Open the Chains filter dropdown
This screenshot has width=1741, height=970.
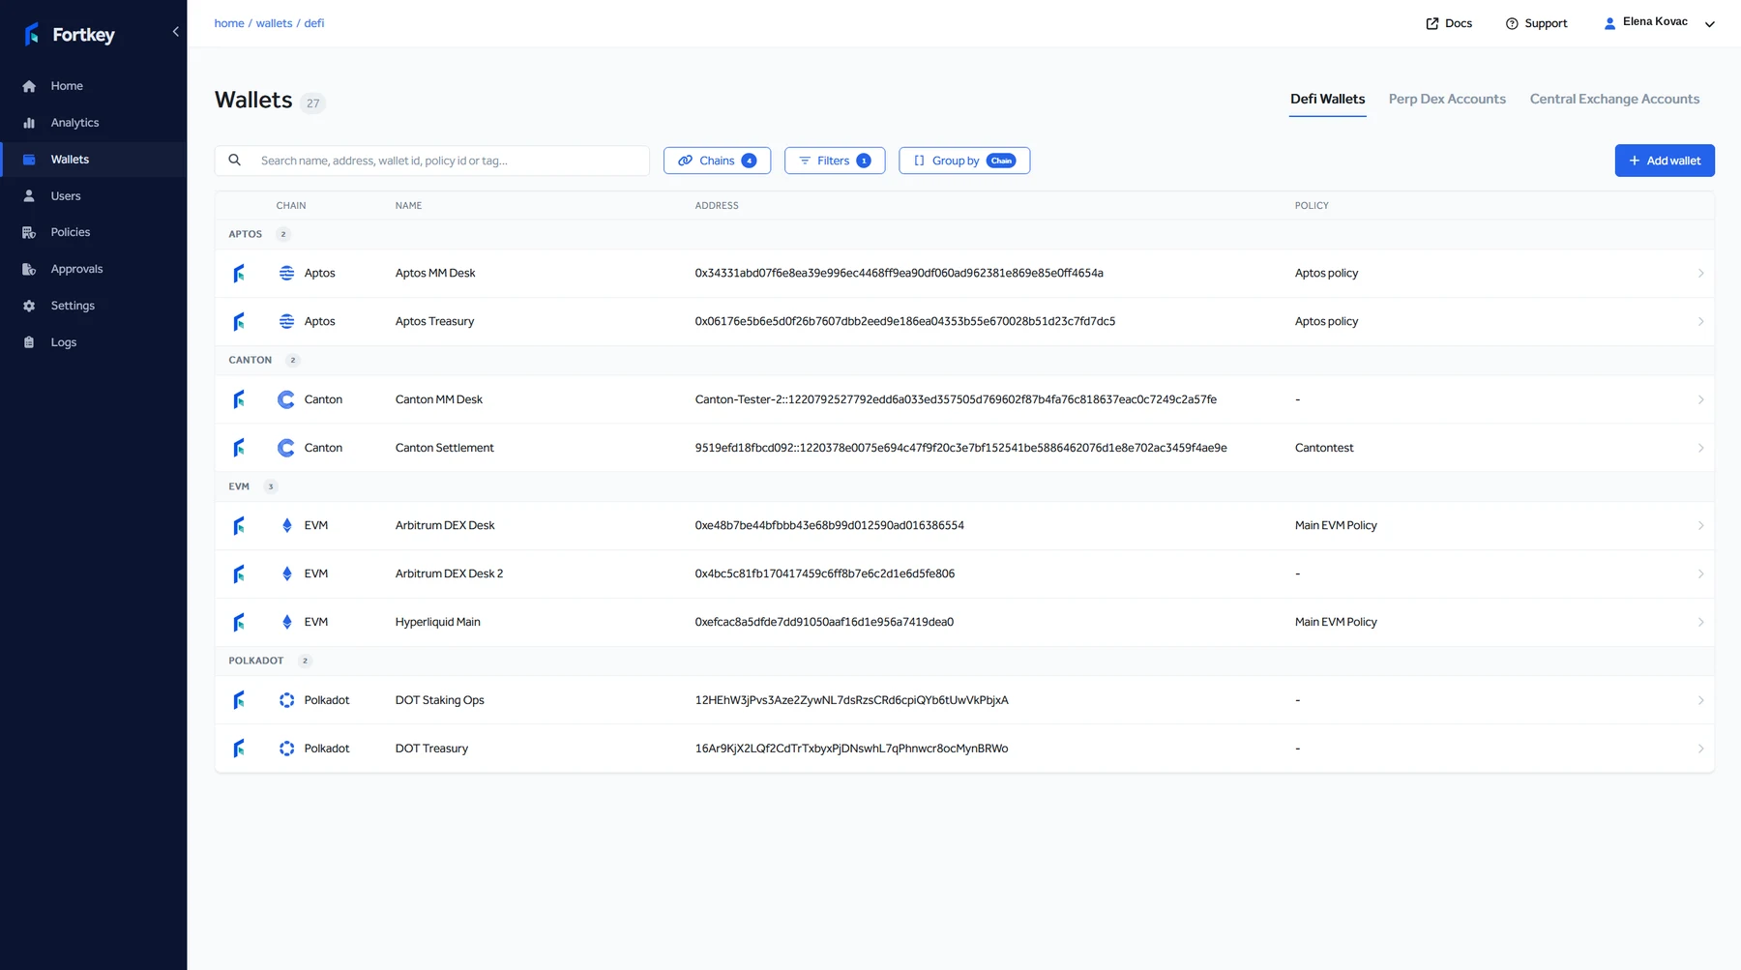point(717,161)
